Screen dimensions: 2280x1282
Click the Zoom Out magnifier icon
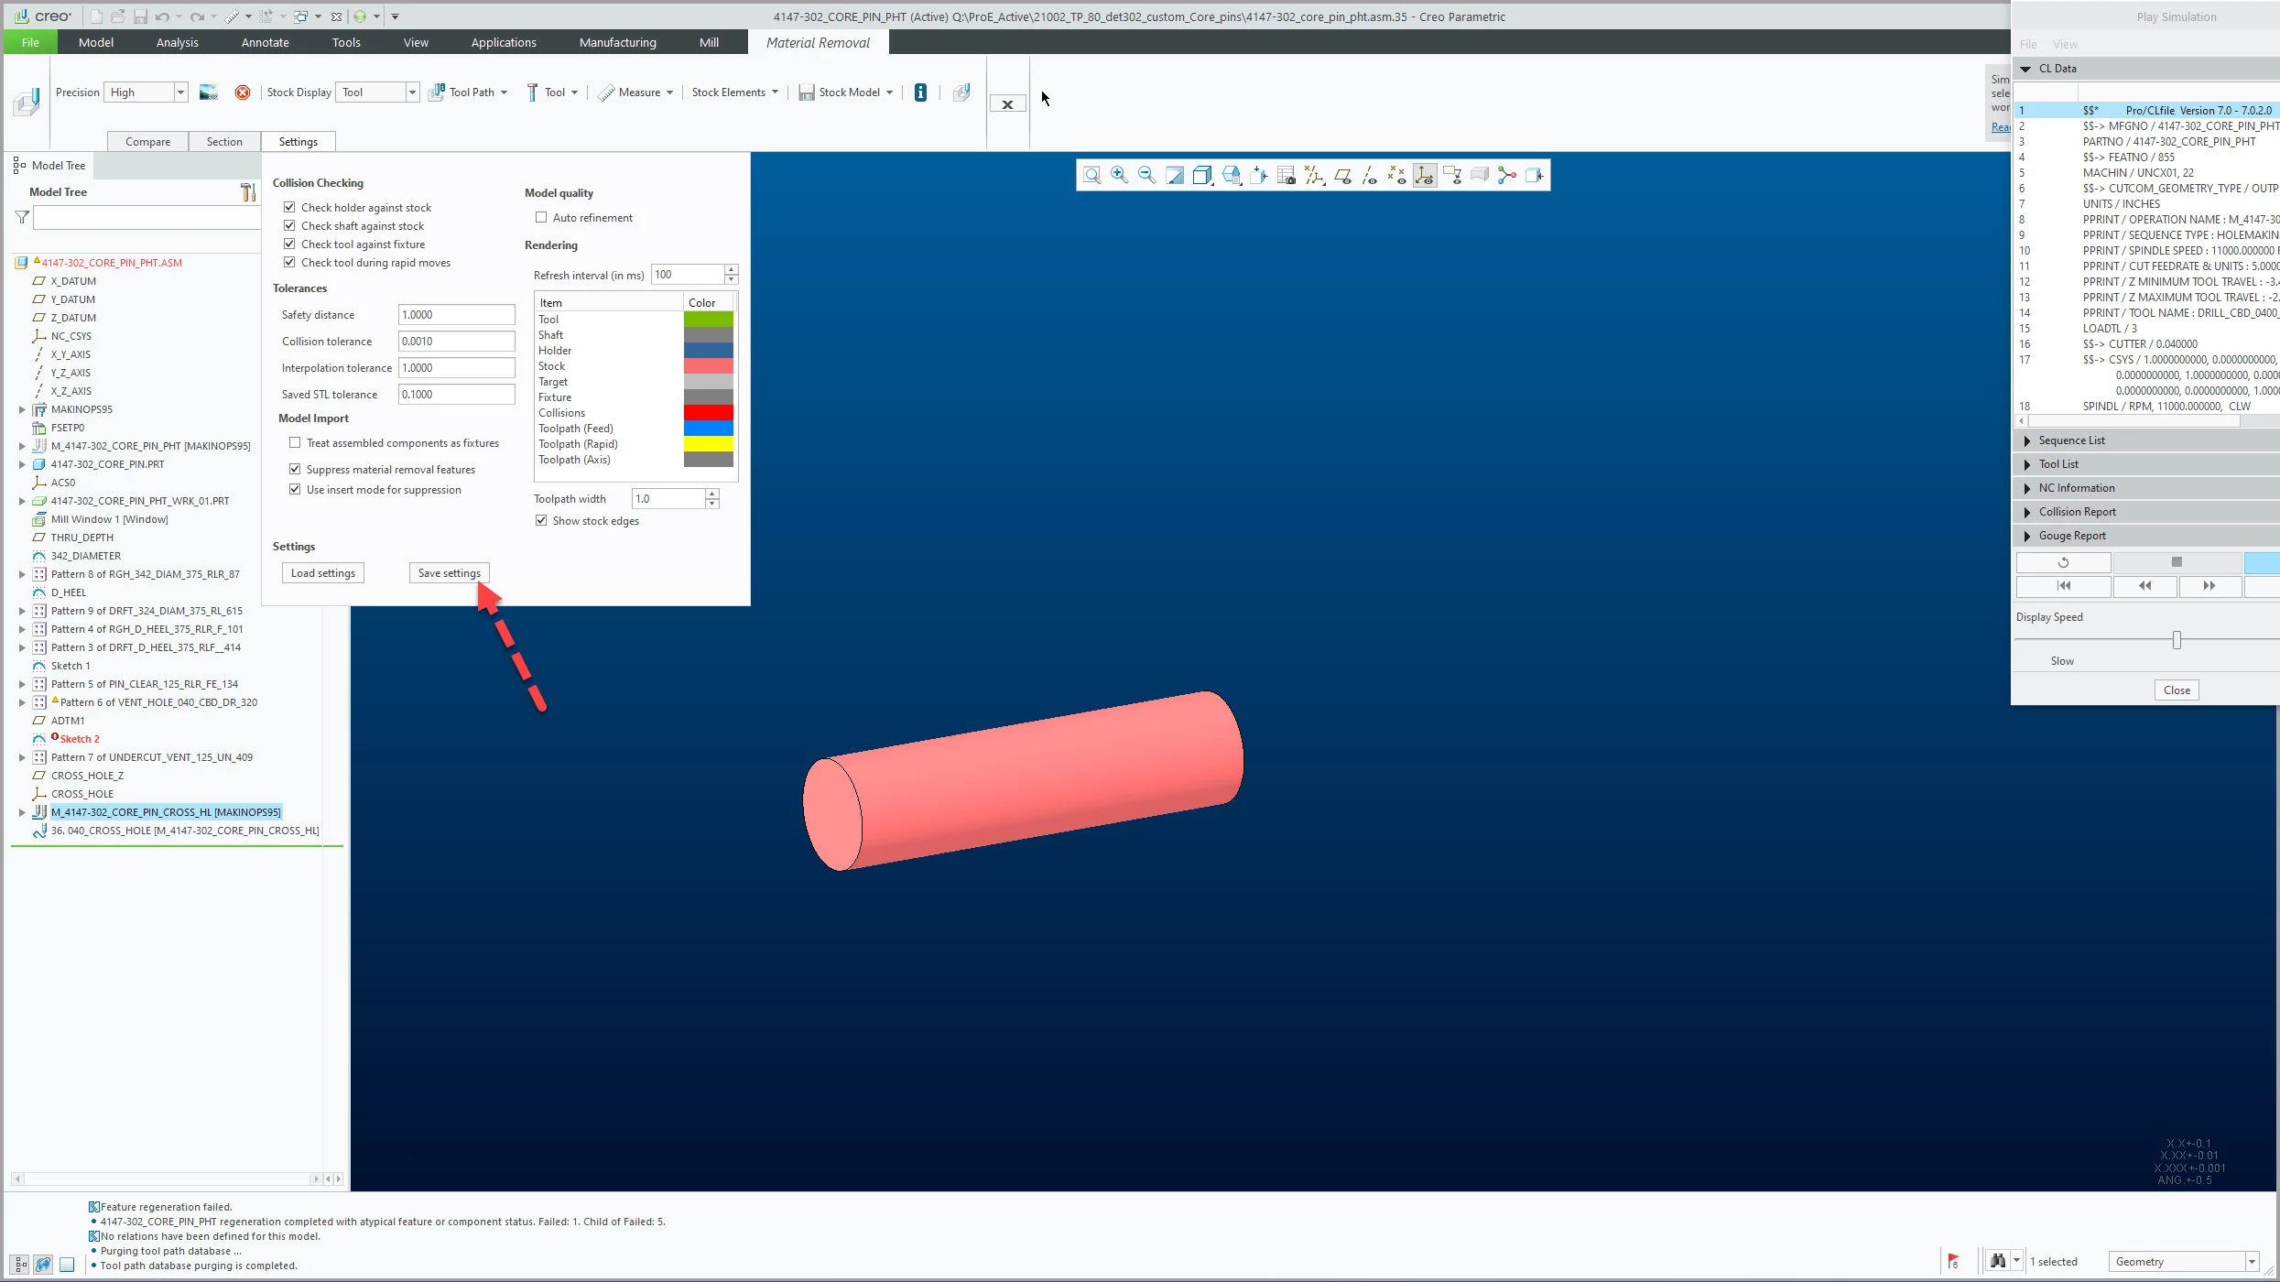1145,175
